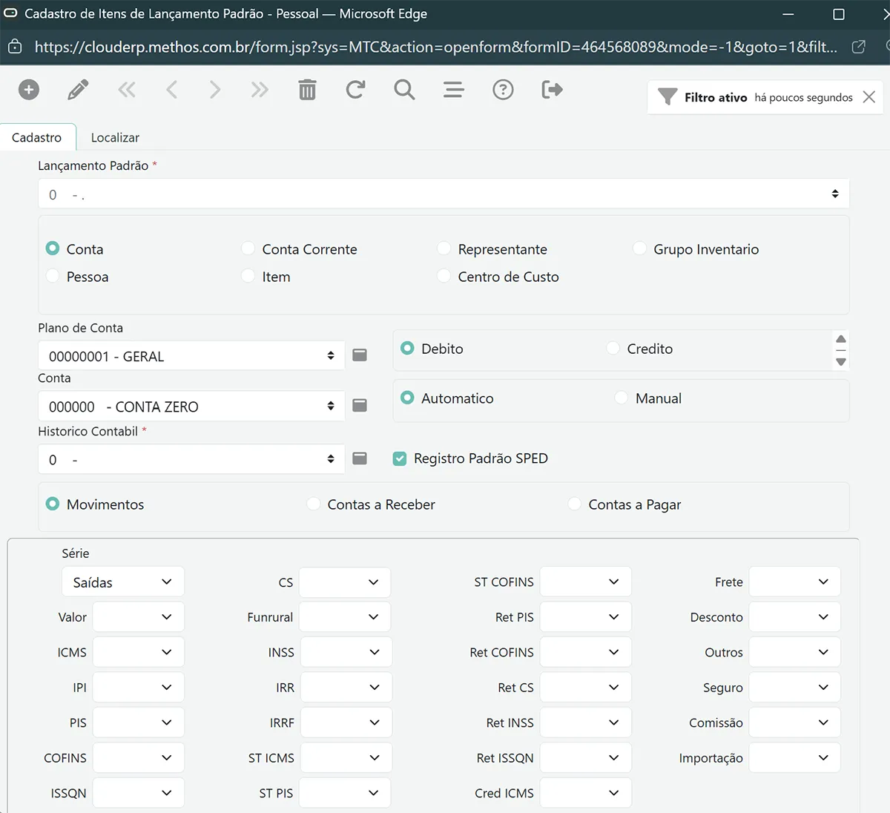Open lookup icon beside Plano de Conta
Screen dimensions: 890x813
click(360, 355)
